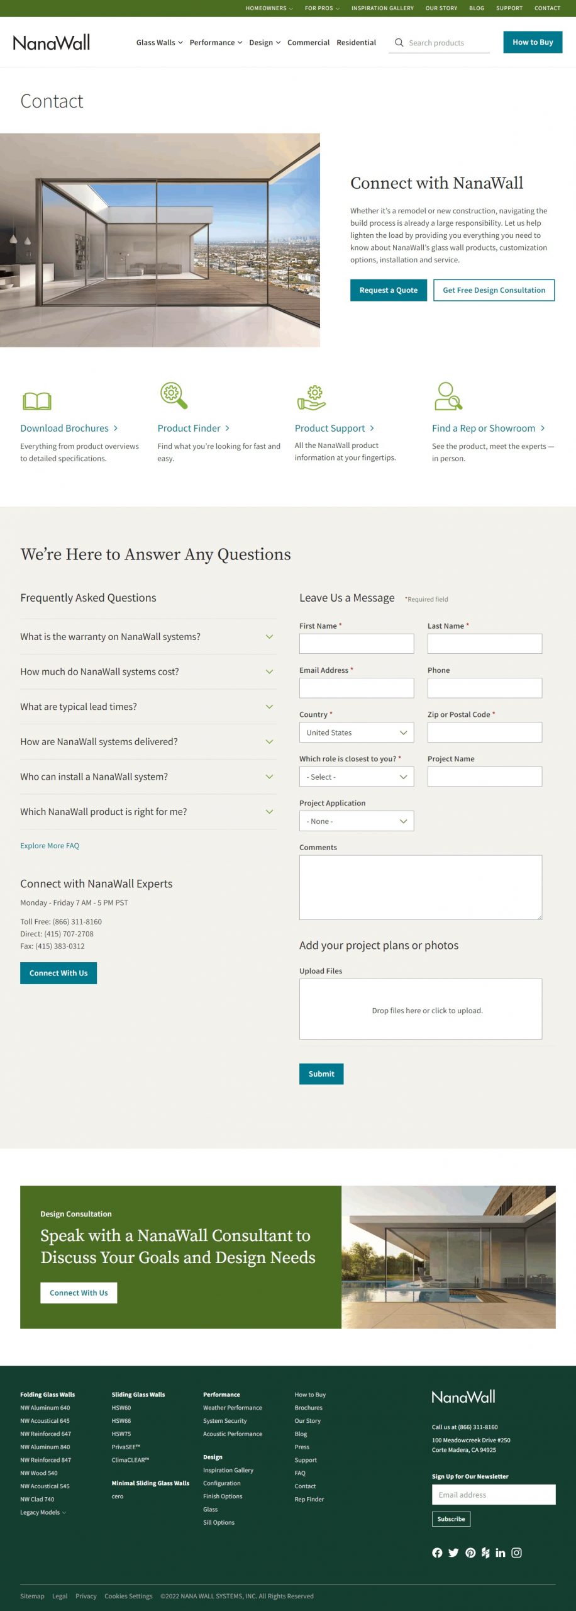Screen dimensions: 576x1611
Task: Click the Product Support hand-gear icon
Action: (x=313, y=398)
